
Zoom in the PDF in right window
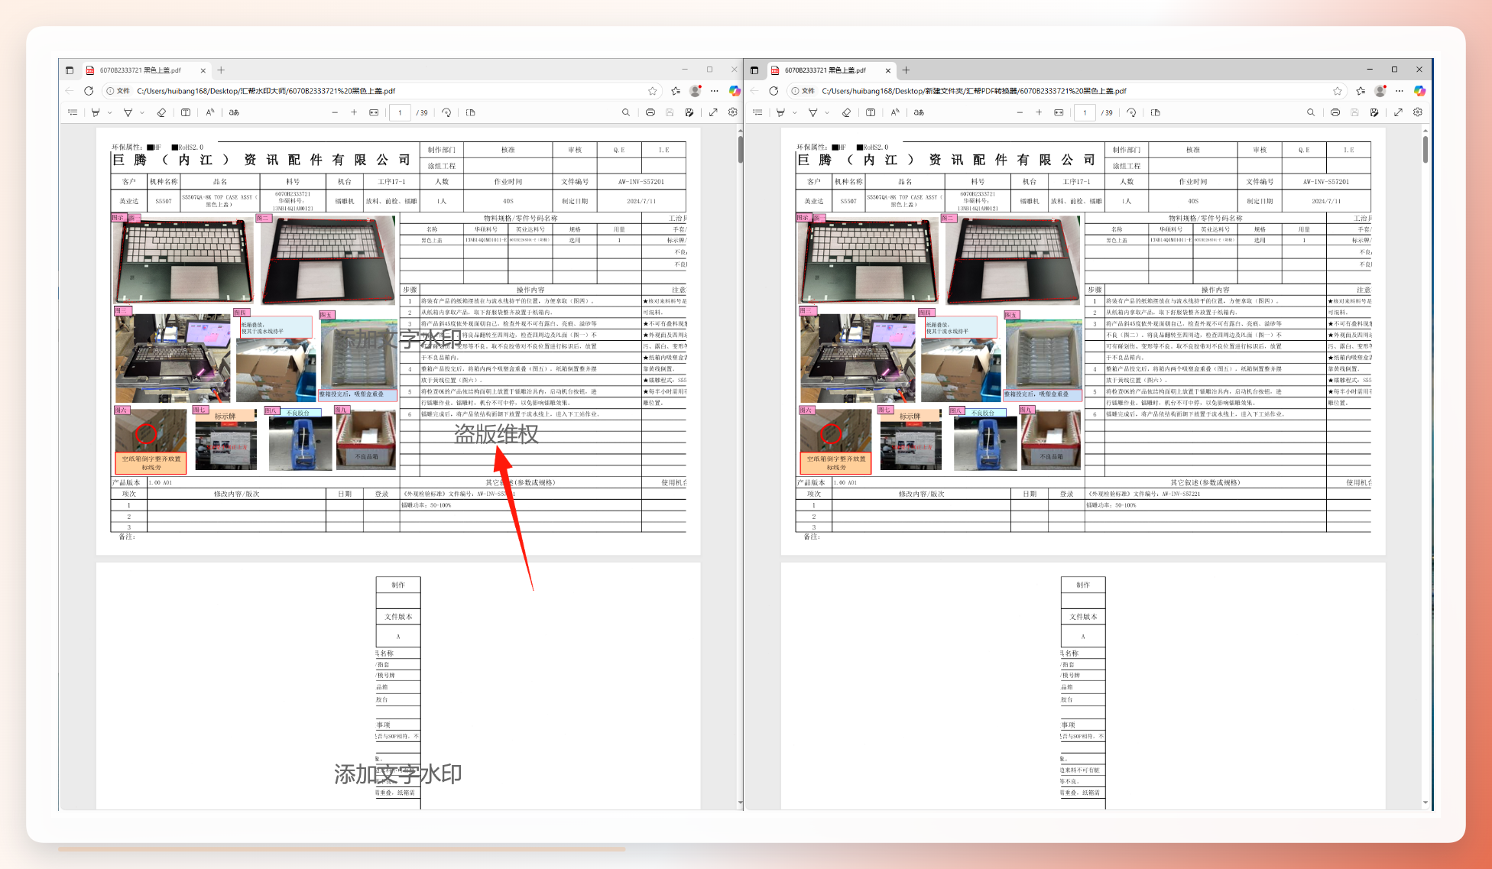(x=1039, y=112)
